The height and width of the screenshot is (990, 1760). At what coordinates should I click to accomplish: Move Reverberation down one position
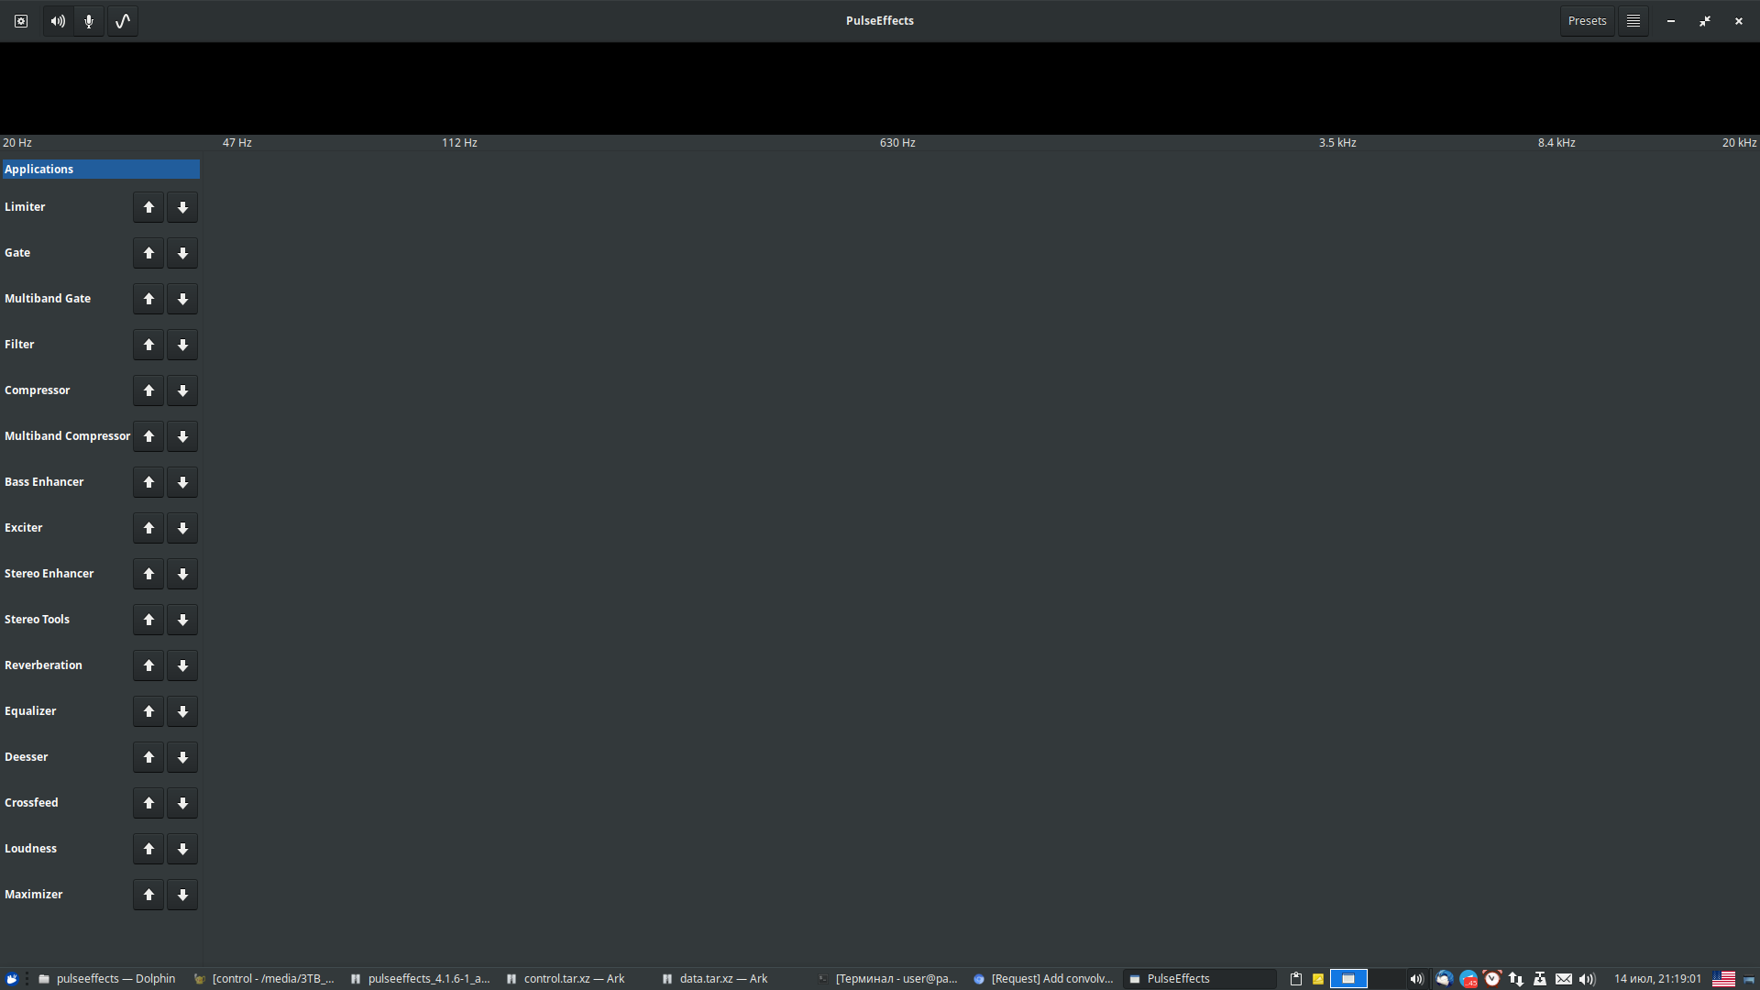coord(182,665)
